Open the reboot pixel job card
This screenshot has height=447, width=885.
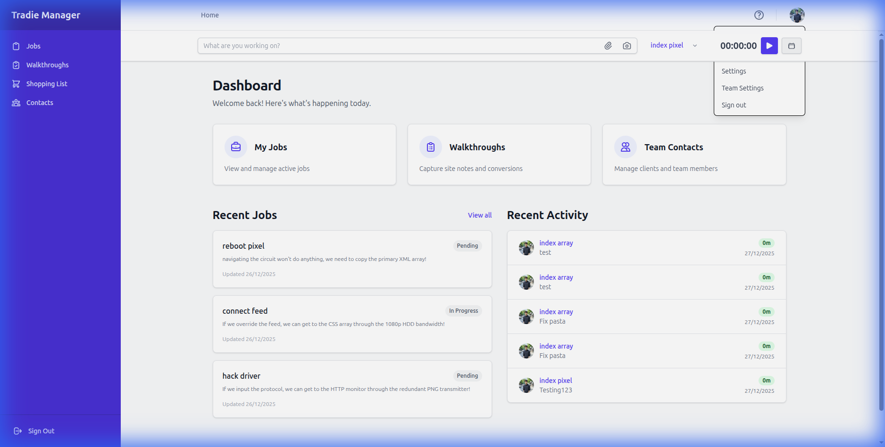352,259
